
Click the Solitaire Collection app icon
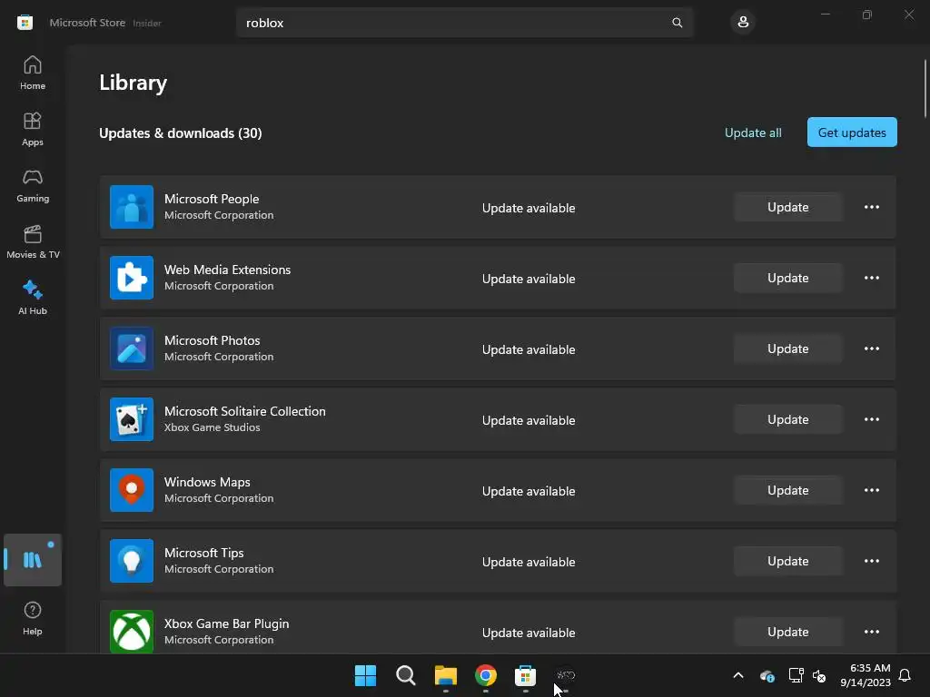pyautogui.click(x=132, y=419)
